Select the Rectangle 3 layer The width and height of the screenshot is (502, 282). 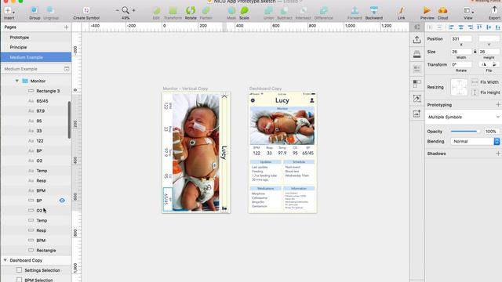(36, 91)
